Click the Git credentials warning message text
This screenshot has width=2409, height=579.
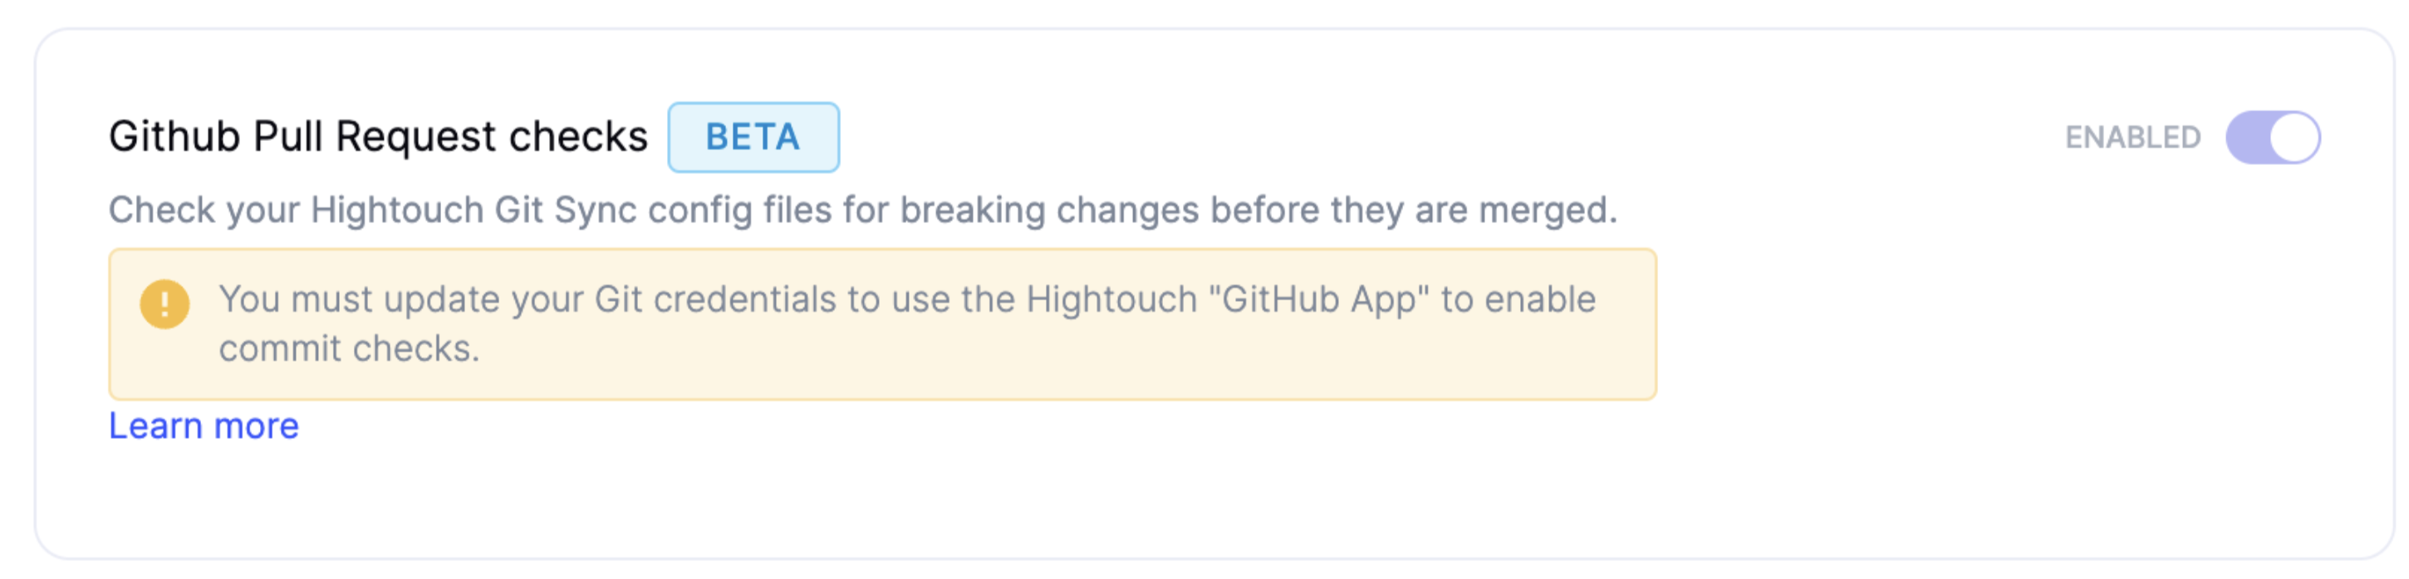pyautogui.click(x=907, y=324)
